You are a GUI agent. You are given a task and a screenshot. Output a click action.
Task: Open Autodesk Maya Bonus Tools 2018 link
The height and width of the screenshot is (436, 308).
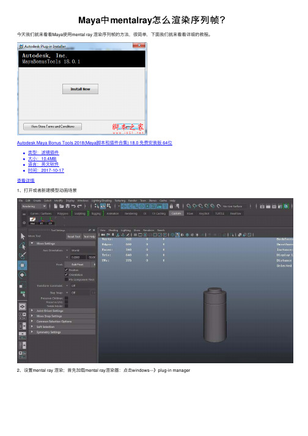[x=95, y=142]
